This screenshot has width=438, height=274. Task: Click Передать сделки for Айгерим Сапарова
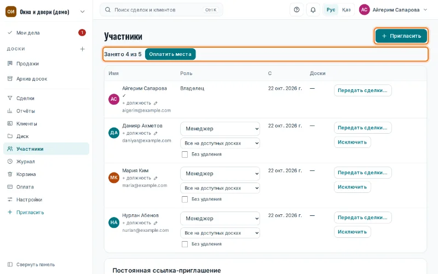click(x=362, y=90)
